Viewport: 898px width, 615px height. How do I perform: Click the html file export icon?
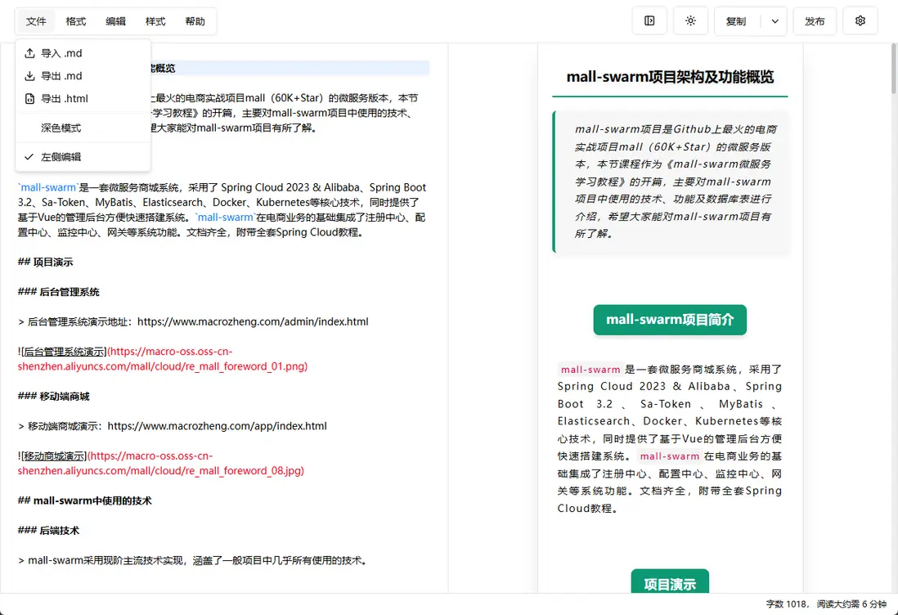pos(29,98)
